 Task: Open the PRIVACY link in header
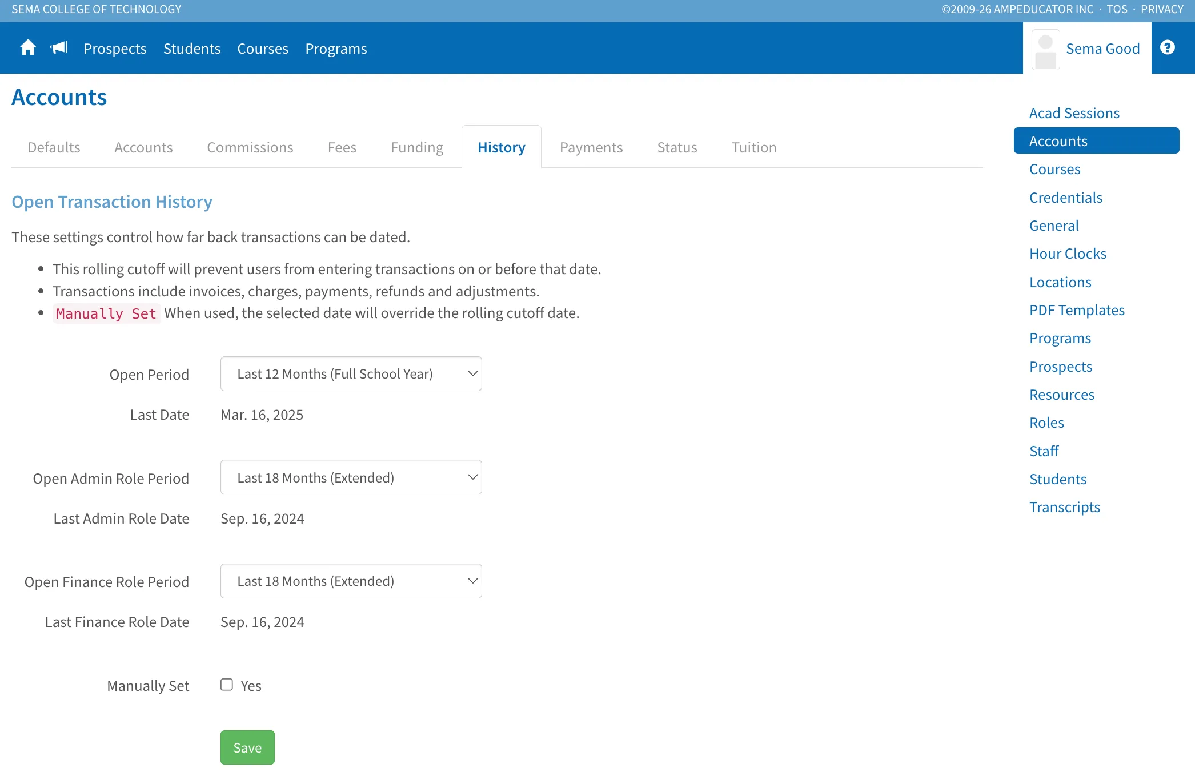(x=1162, y=9)
